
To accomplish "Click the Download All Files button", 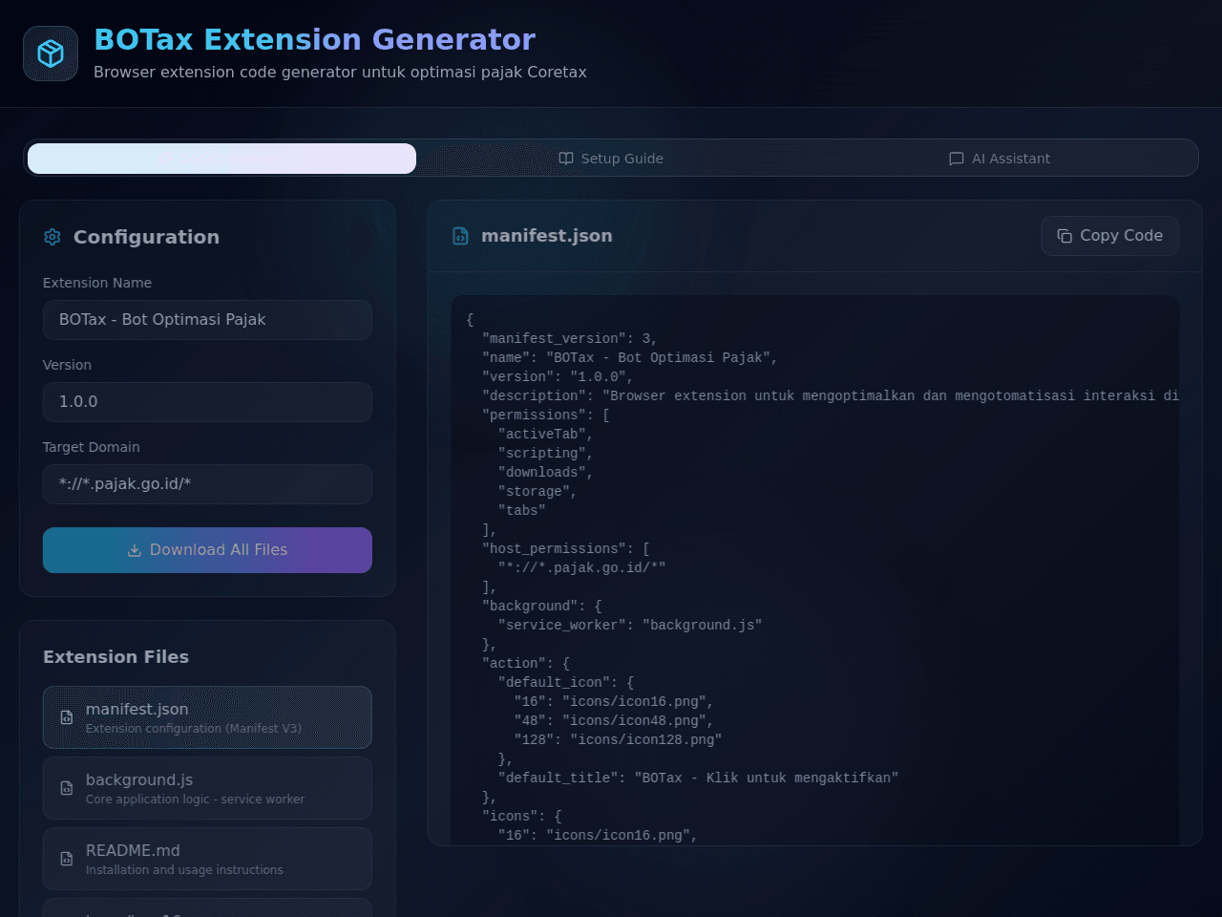I will click(207, 550).
